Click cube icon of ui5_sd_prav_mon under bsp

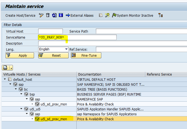(37, 104)
